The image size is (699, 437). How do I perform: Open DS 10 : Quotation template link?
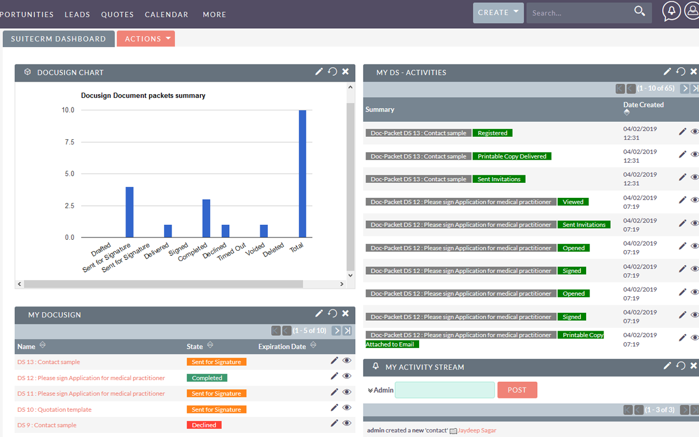(54, 409)
